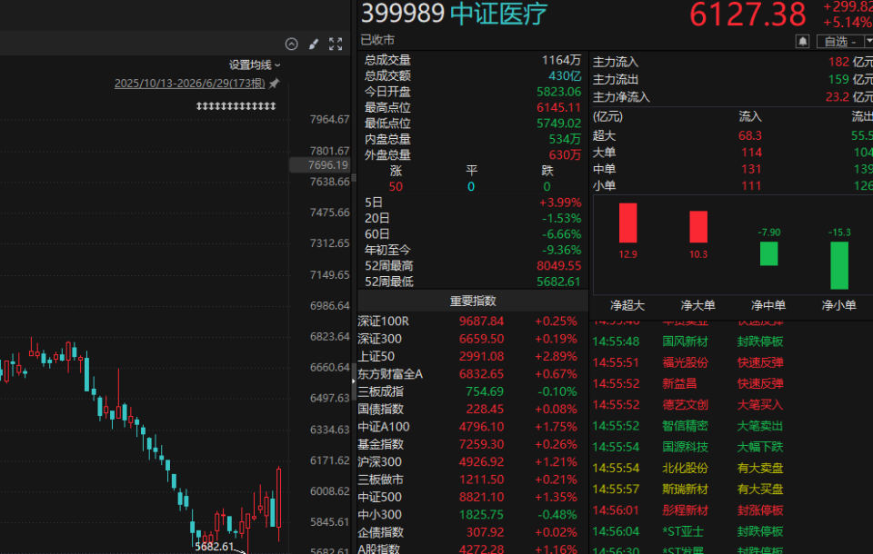Click the 斯瑞新材 stock alert
Screen dimensions: 873x554
685,490
